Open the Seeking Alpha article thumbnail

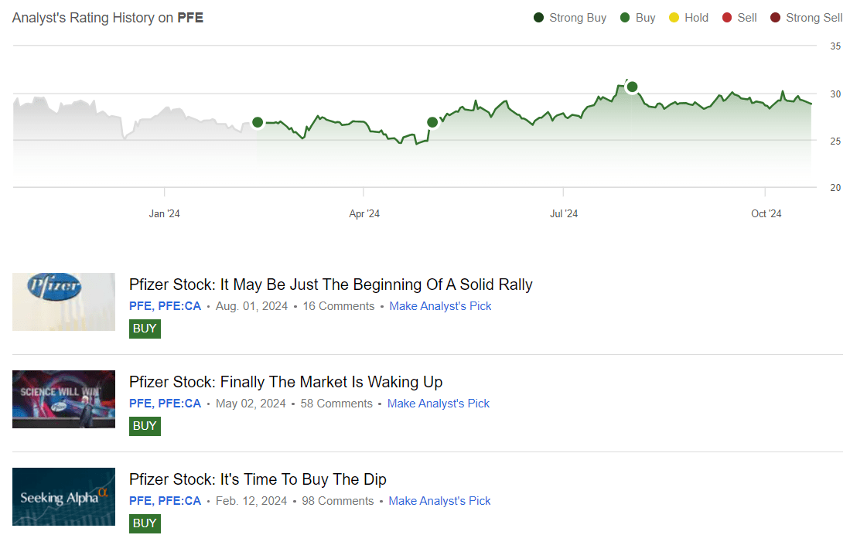point(63,496)
